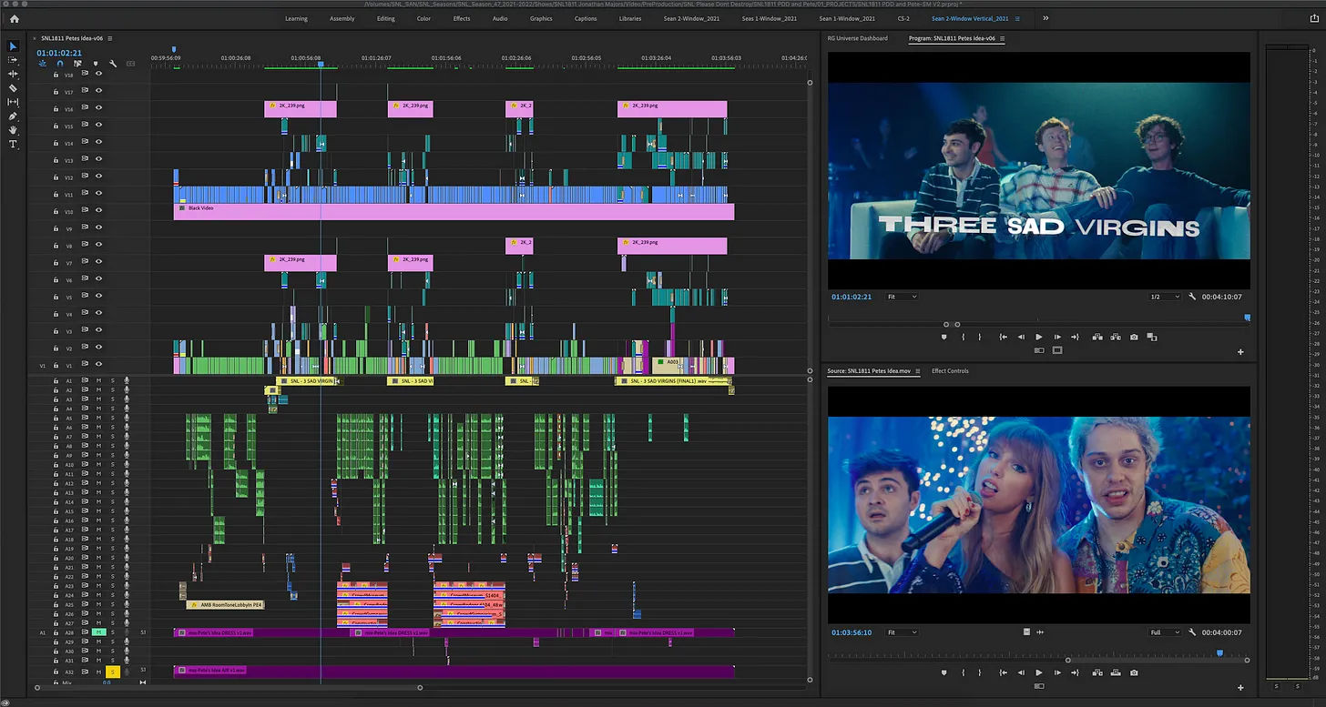The width and height of the screenshot is (1326, 707).
Task: Mute track A5
Action: click(98, 418)
